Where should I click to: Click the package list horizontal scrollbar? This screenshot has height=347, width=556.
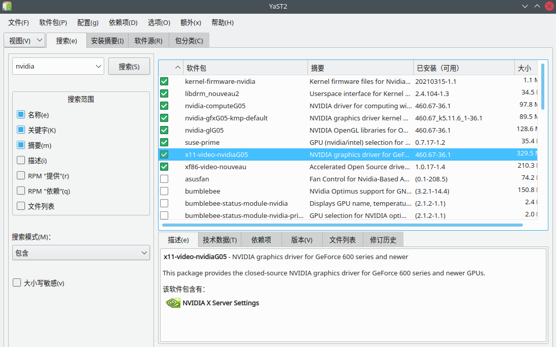(x=342, y=225)
